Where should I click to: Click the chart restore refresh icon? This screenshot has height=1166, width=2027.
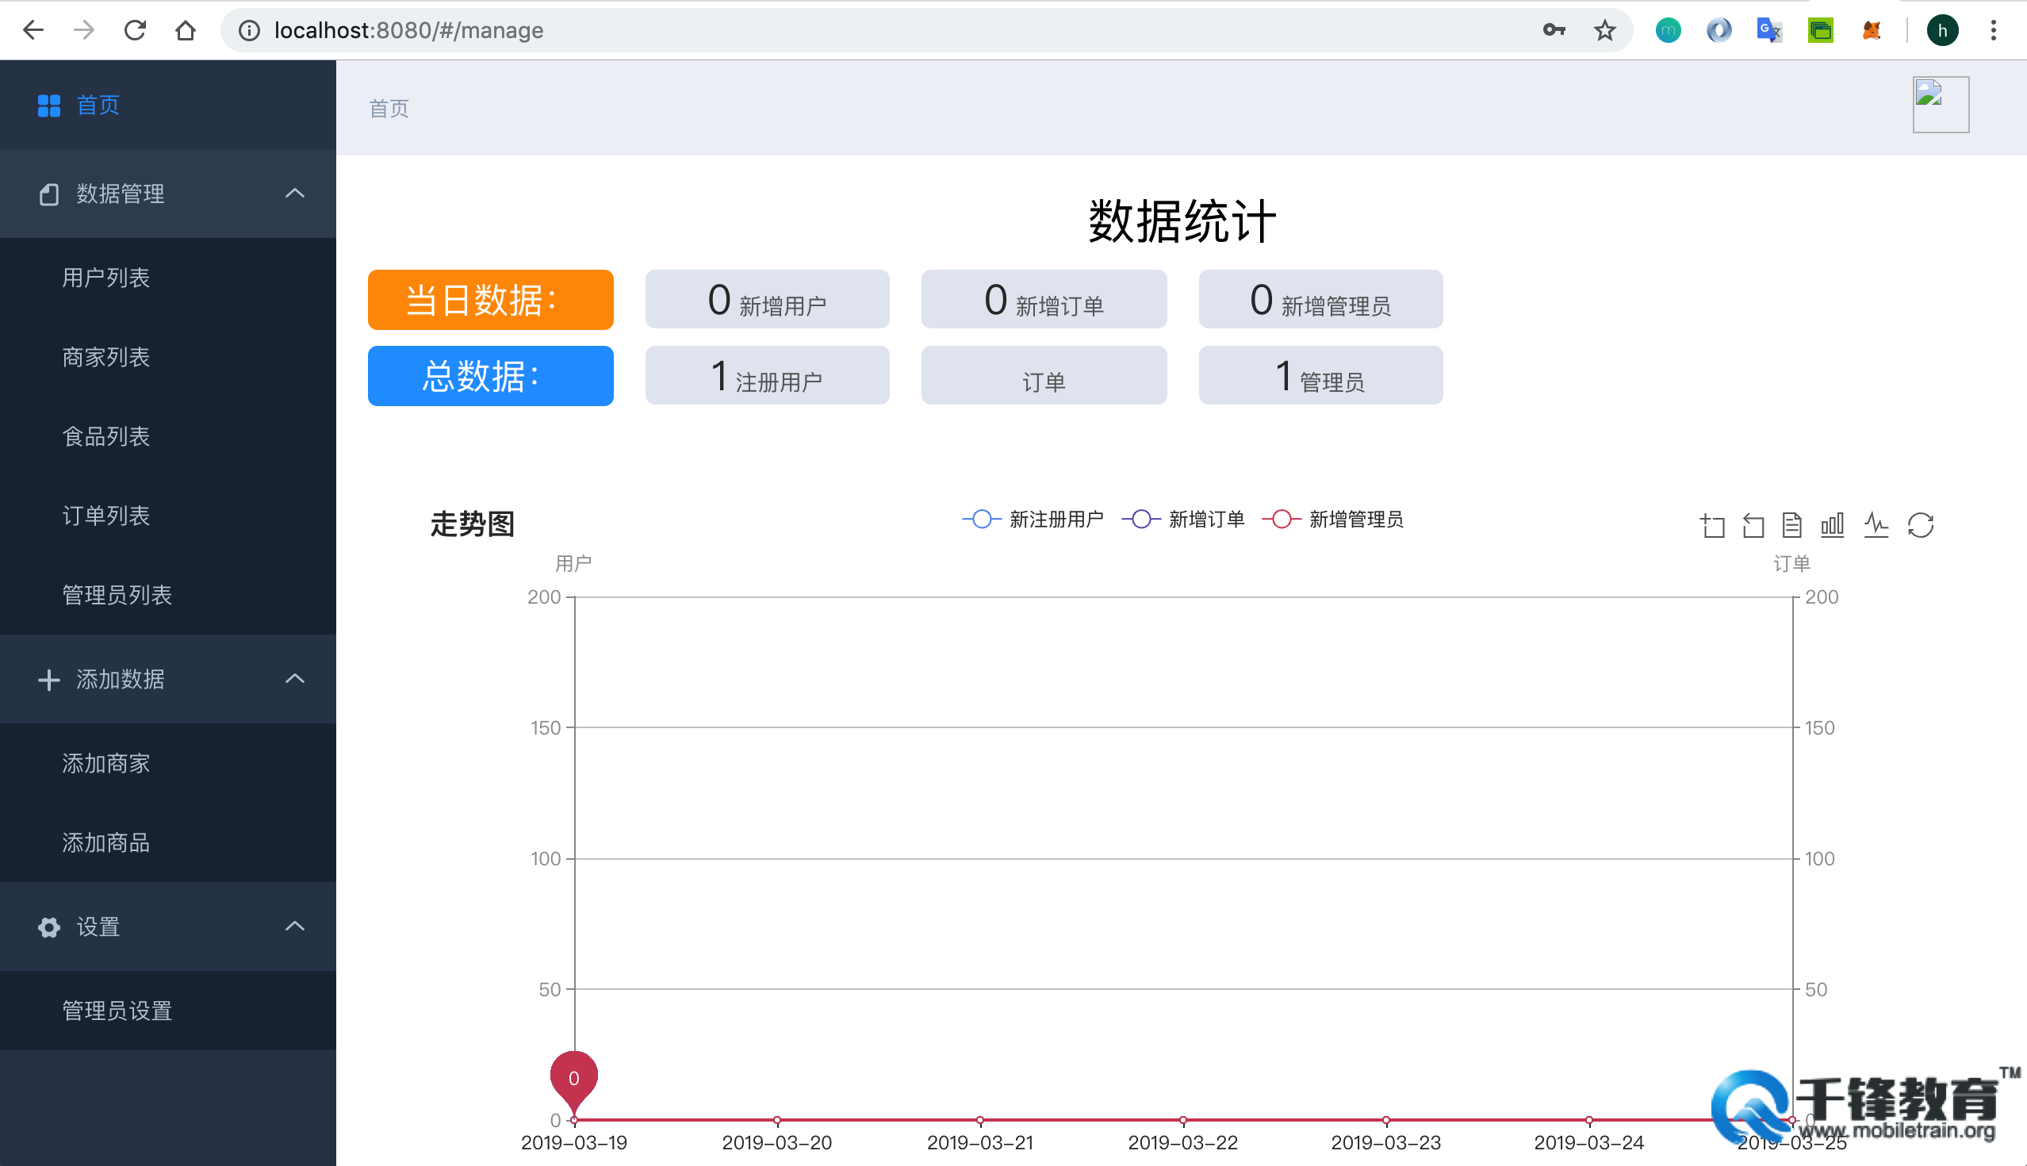tap(1922, 525)
